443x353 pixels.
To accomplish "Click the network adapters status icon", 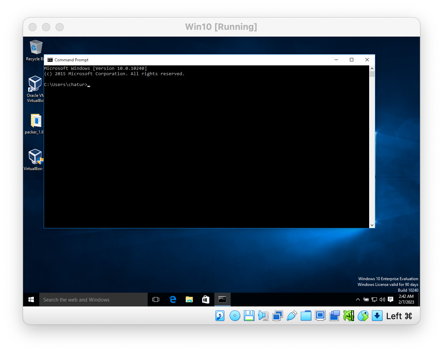I will [277, 316].
